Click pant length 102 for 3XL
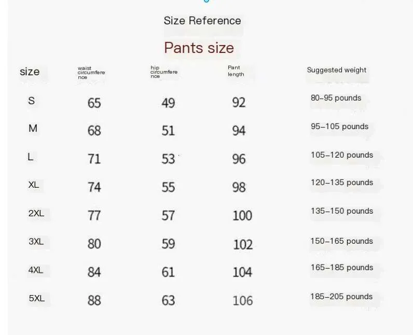 [242, 244]
